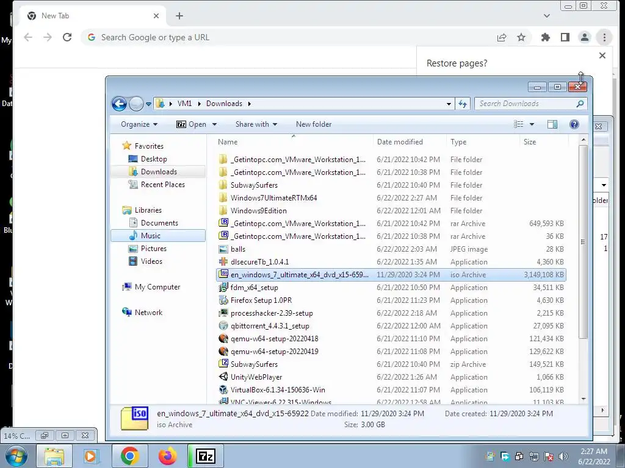Open Pictures library

click(153, 249)
